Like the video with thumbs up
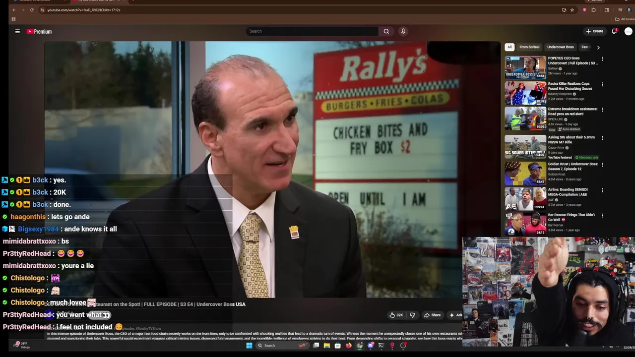Viewport: 635px width, 357px height. coord(396,315)
